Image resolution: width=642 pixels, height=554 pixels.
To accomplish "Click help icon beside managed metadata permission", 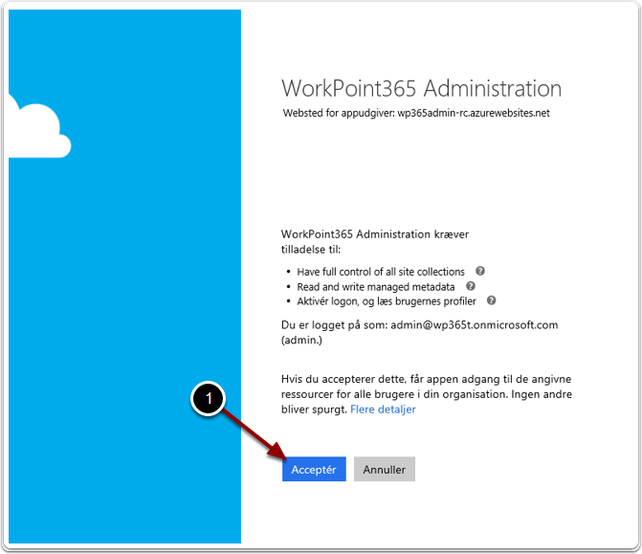I will click(x=471, y=286).
